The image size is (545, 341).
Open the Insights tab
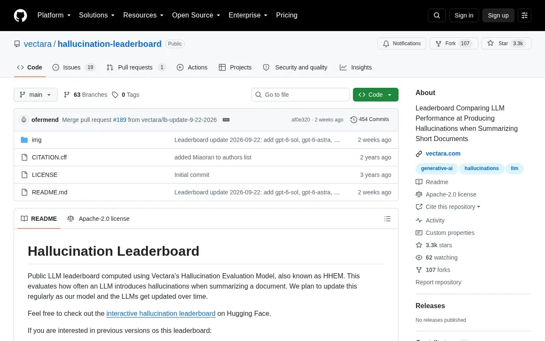coord(356,67)
